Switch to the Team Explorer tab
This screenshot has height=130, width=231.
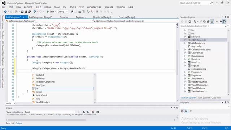204,98
